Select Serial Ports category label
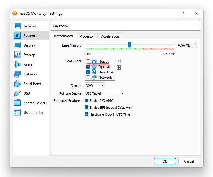This screenshot has height=177, width=213. tap(32, 84)
